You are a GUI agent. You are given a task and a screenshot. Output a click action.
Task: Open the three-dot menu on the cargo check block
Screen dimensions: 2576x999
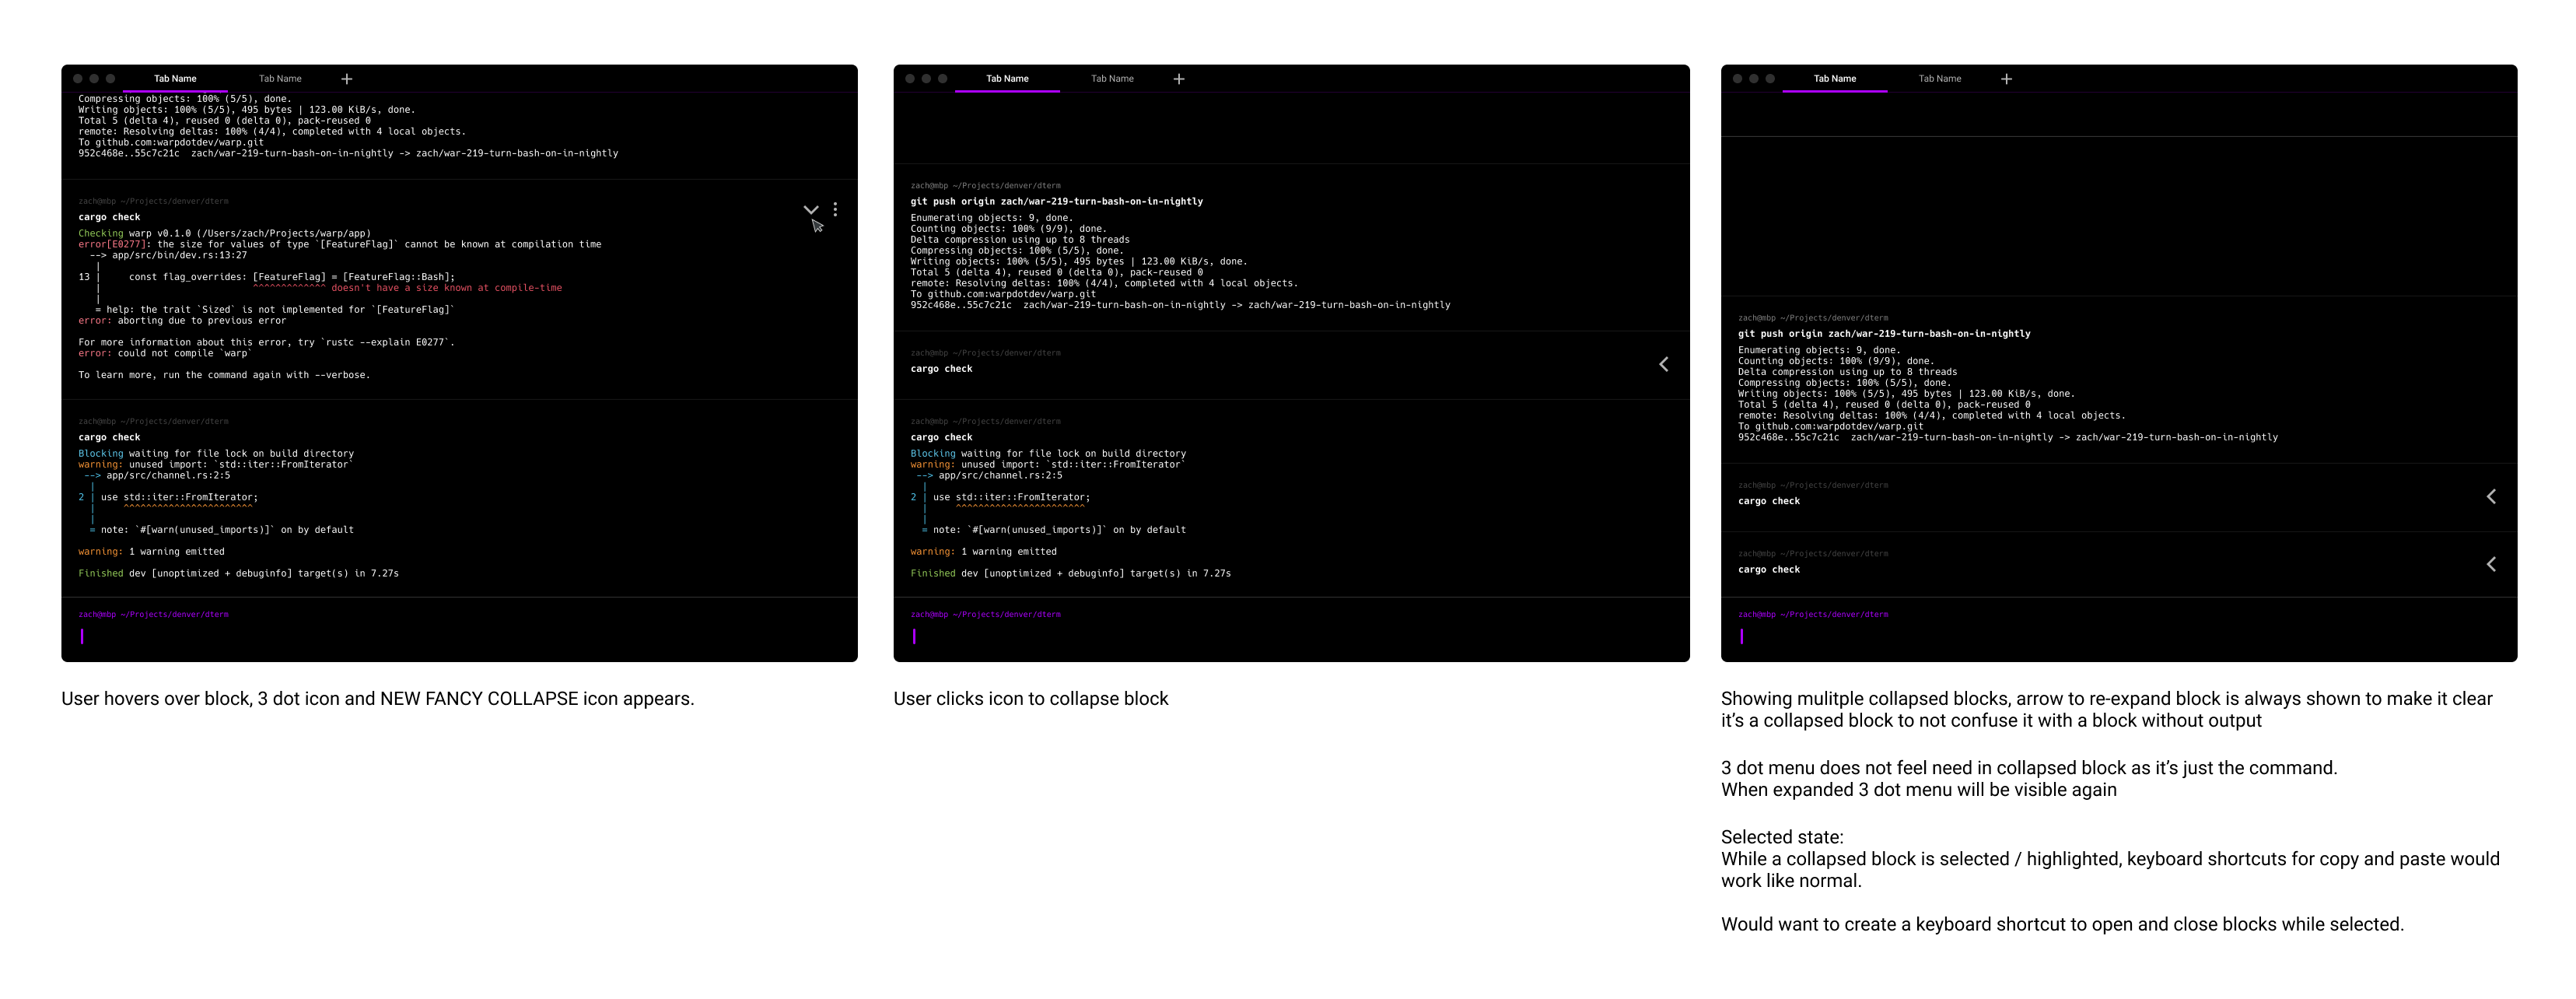click(x=836, y=210)
